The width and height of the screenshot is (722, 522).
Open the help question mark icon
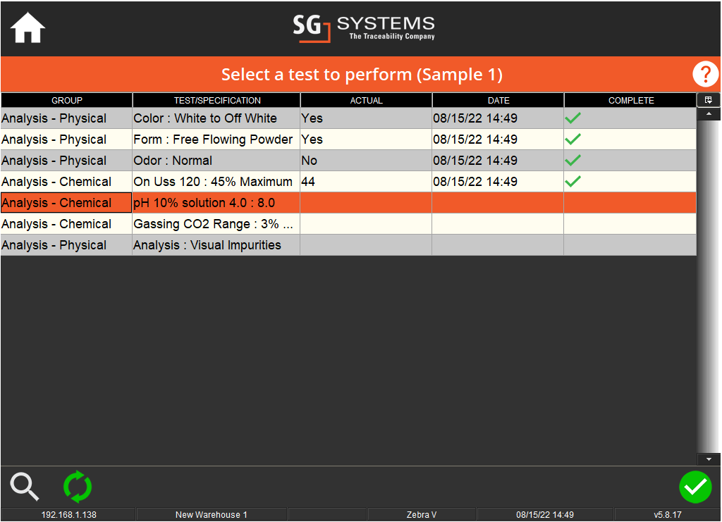coord(705,74)
